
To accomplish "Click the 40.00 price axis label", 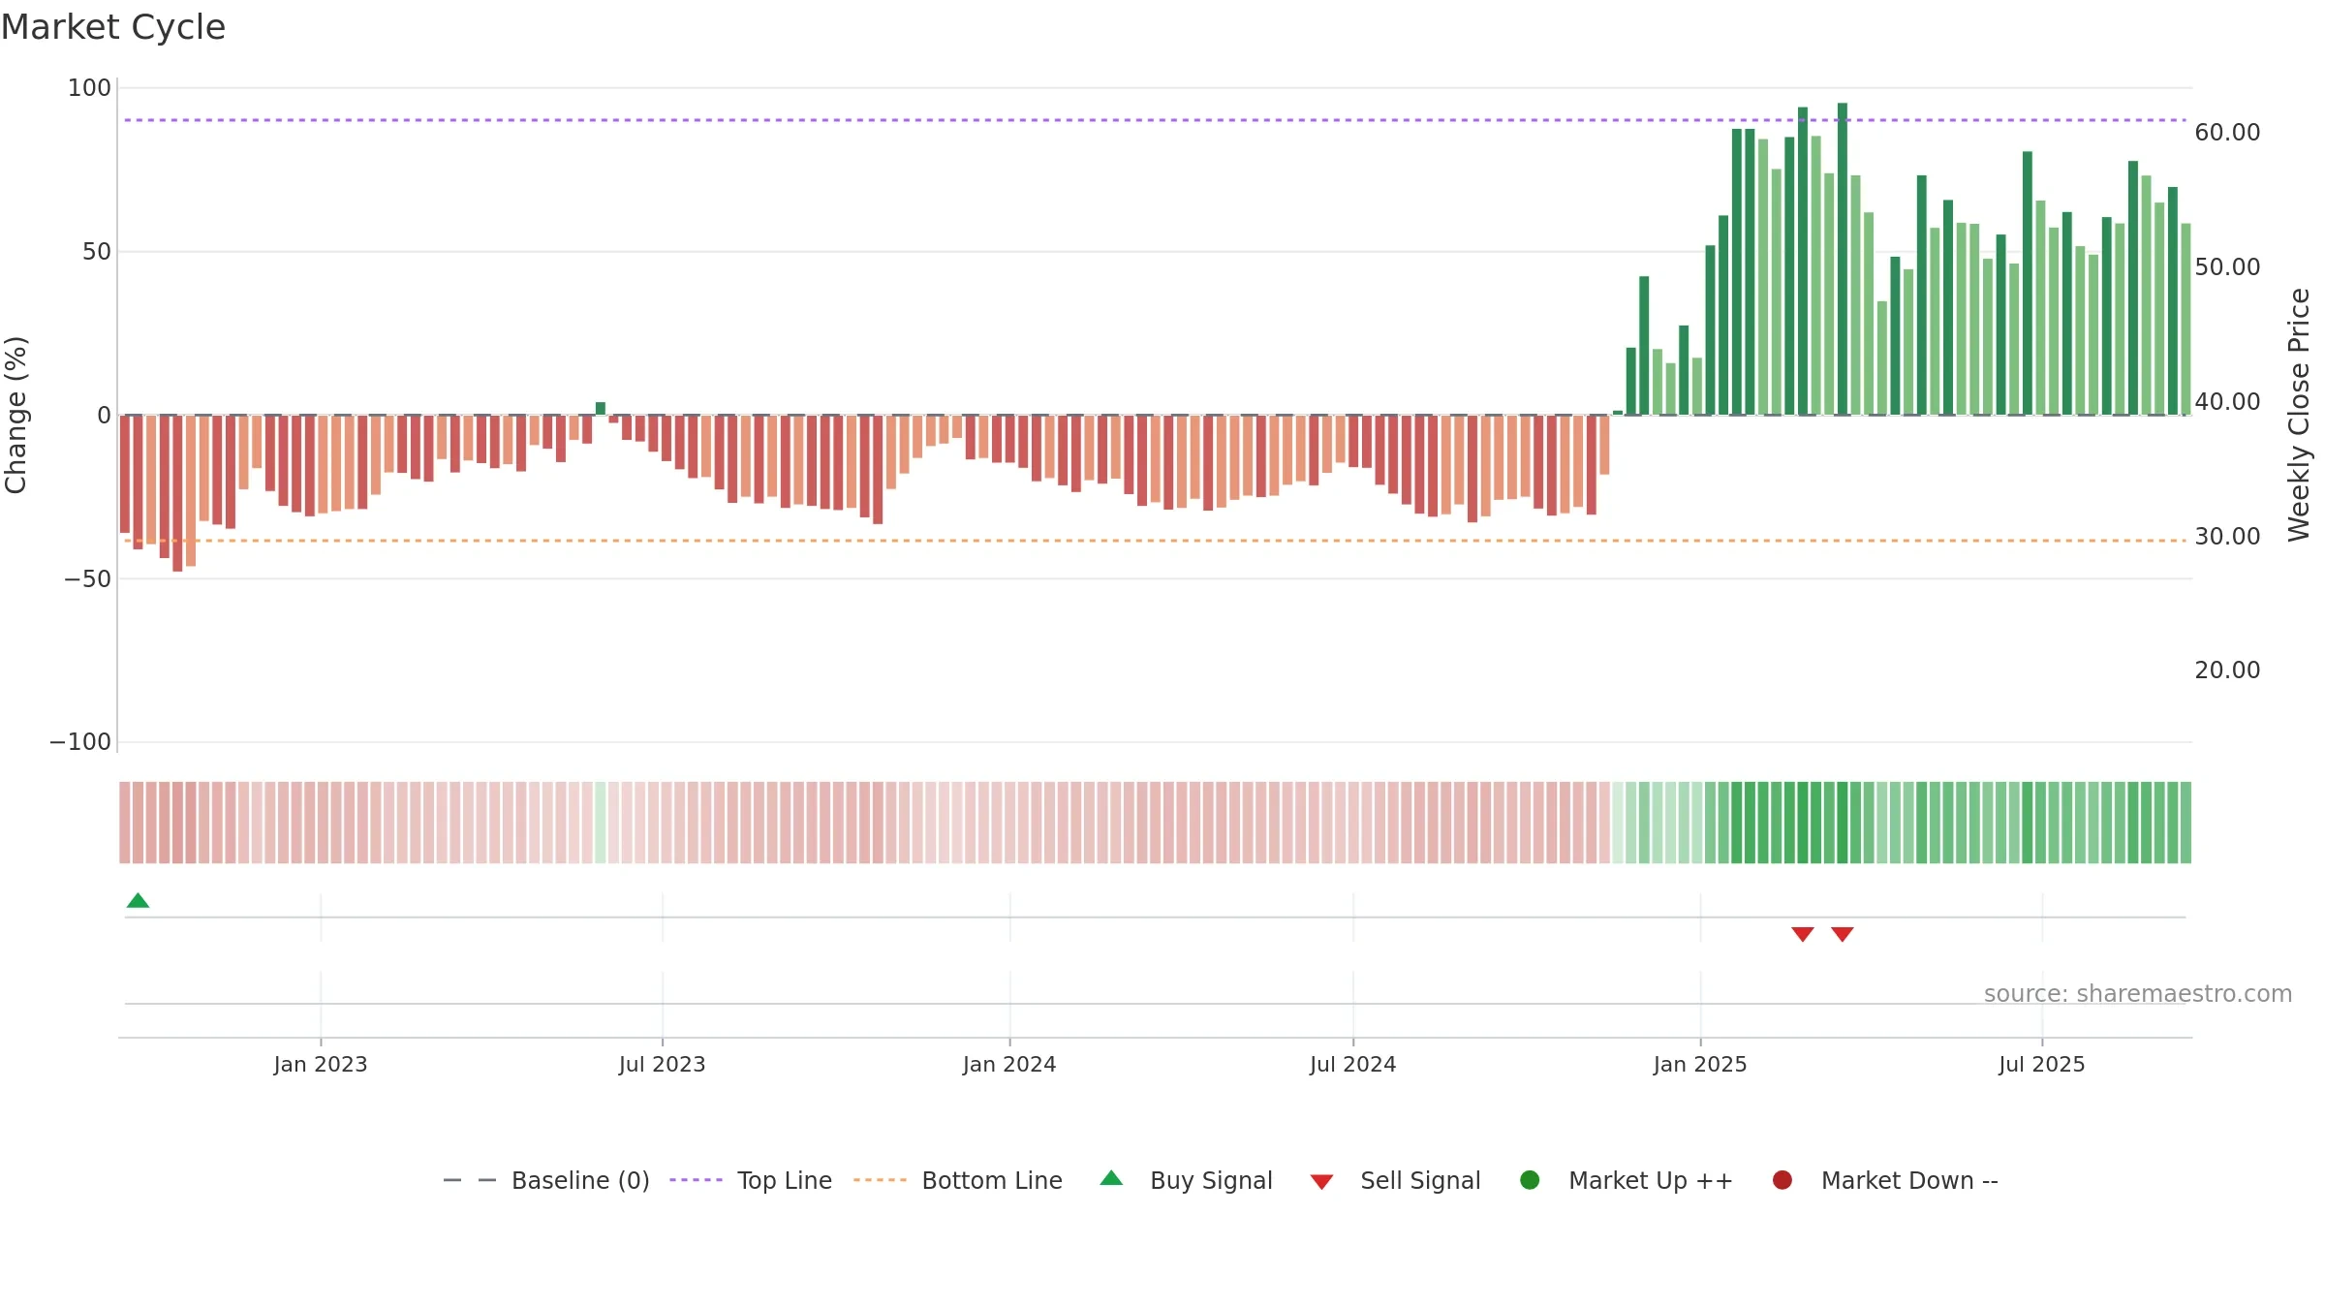I will [x=2227, y=402].
